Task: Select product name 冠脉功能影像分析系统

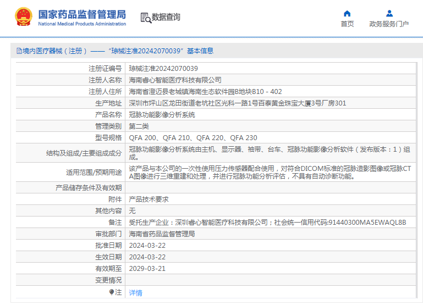Action: point(162,115)
